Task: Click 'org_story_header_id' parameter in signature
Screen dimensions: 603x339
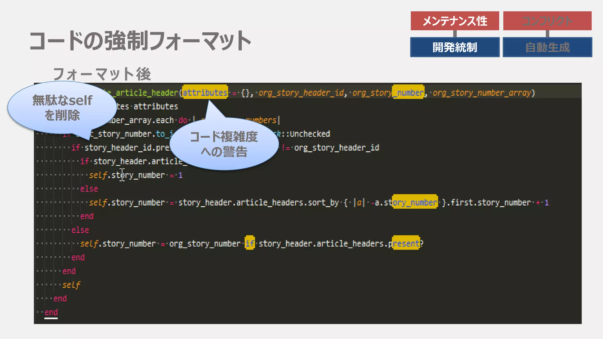Action: pyautogui.click(x=301, y=93)
